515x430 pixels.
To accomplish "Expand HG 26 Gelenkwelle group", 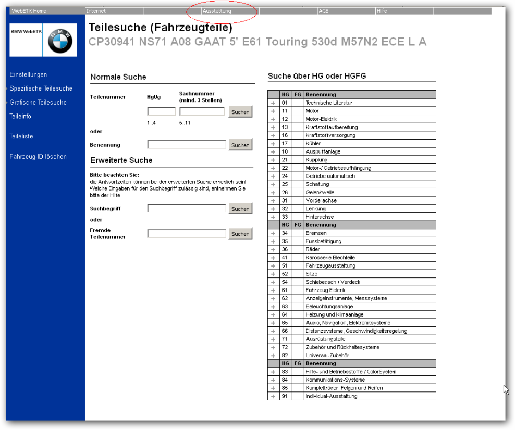I will coord(273,193).
